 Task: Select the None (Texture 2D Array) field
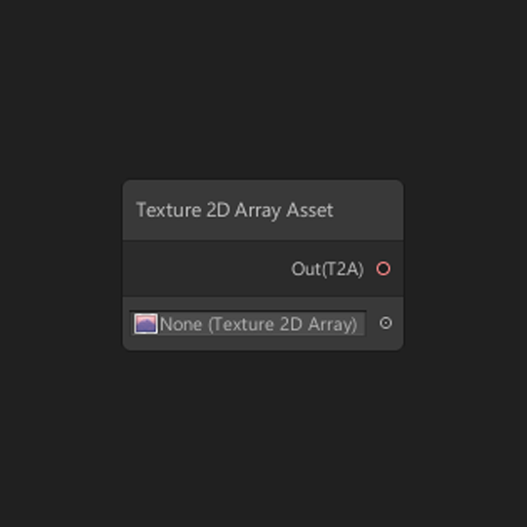tap(248, 323)
